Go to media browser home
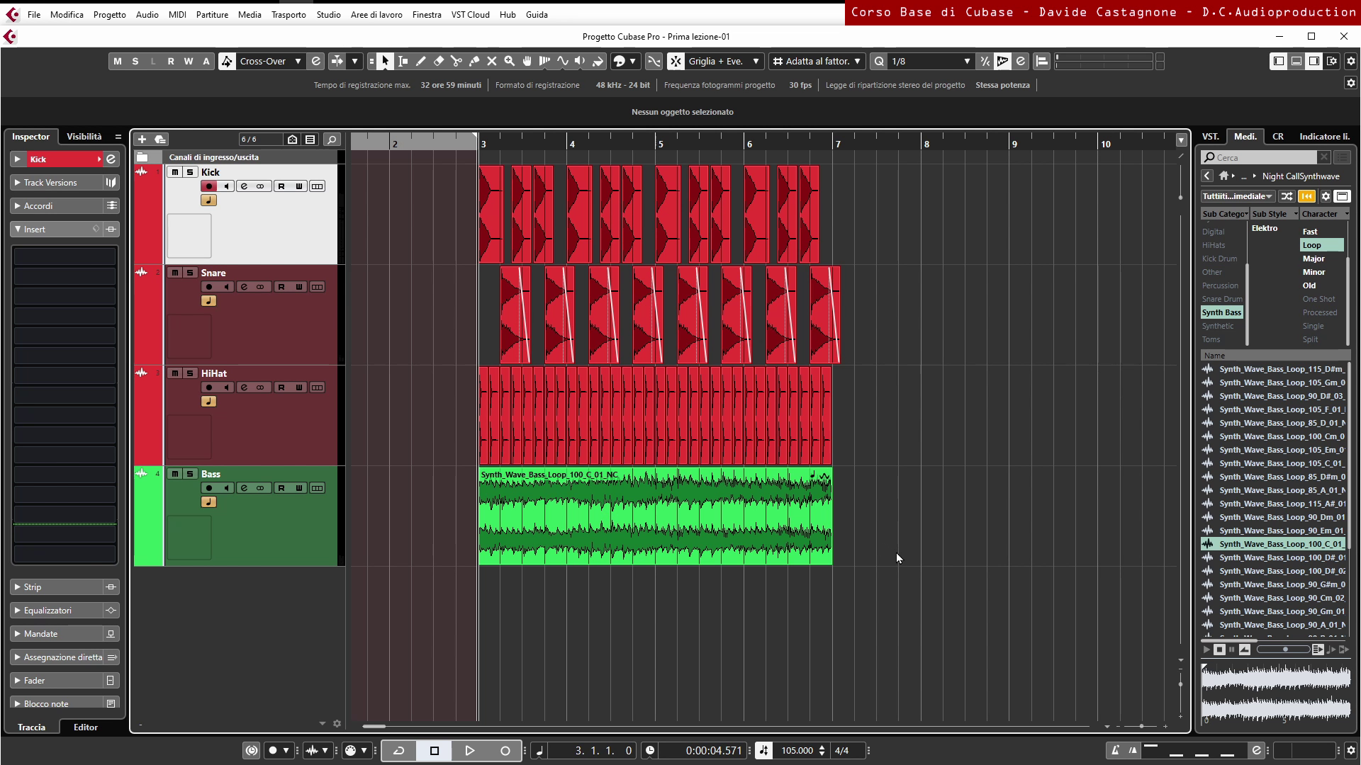This screenshot has height=765, width=1361. coord(1223,176)
